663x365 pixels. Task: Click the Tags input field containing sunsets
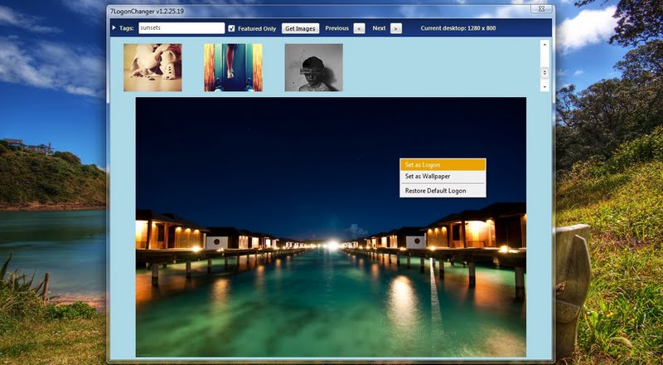(181, 28)
